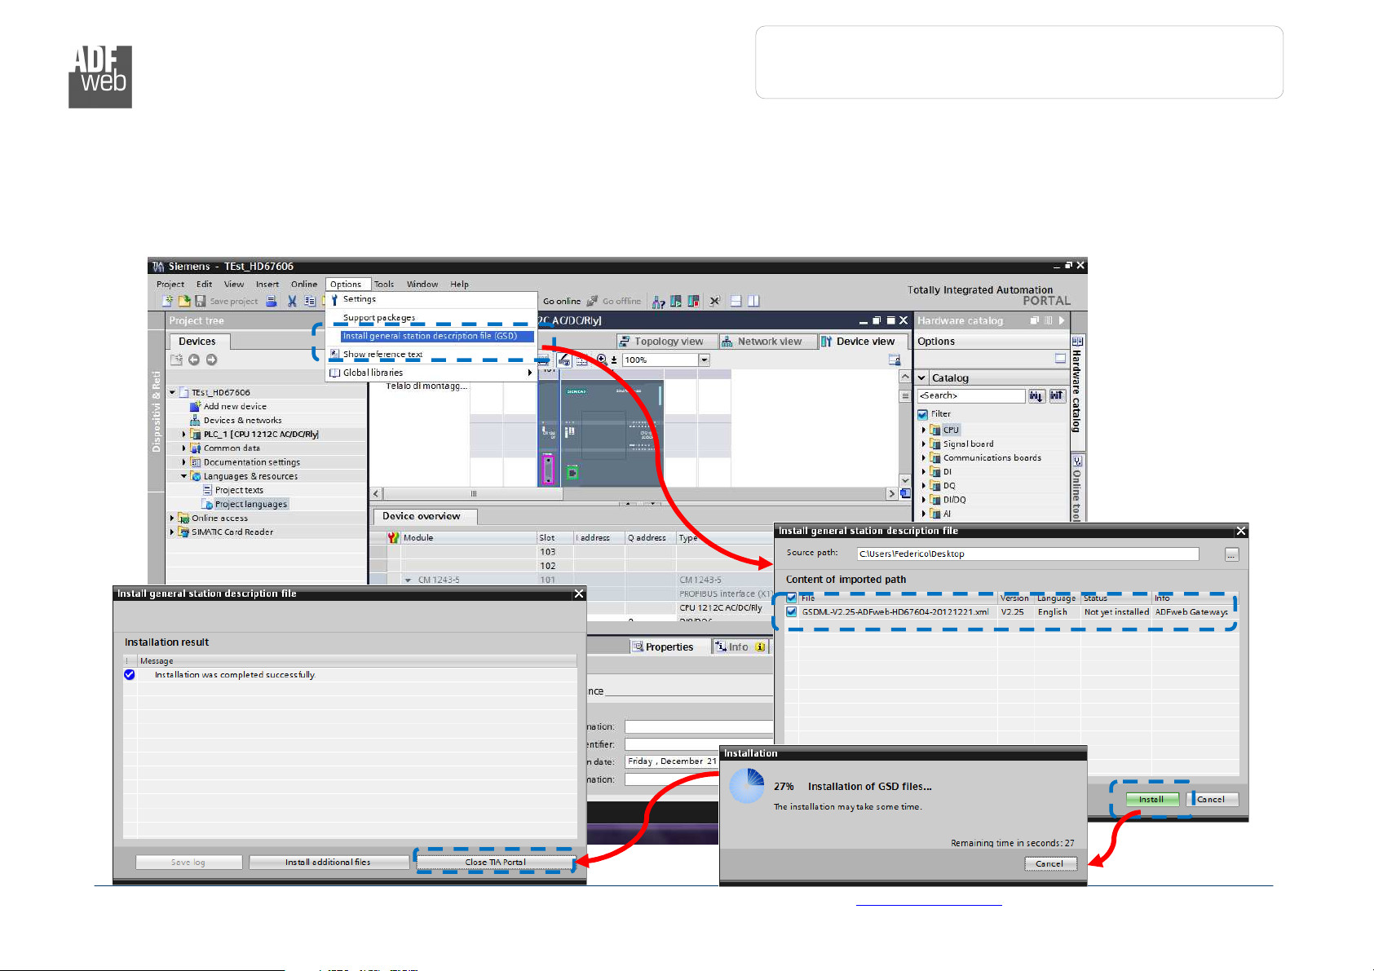Click the forward arrow in Project tree
This screenshot has height=971, width=1374.
click(211, 360)
